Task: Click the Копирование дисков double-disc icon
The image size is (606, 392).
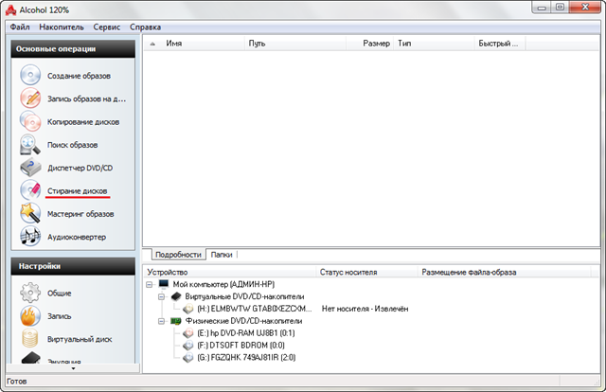Action: pyautogui.click(x=30, y=121)
